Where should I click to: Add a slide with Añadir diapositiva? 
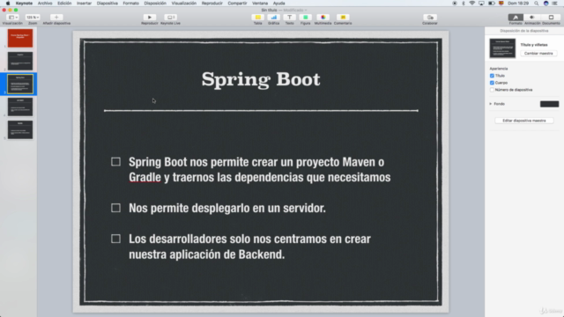(x=56, y=18)
